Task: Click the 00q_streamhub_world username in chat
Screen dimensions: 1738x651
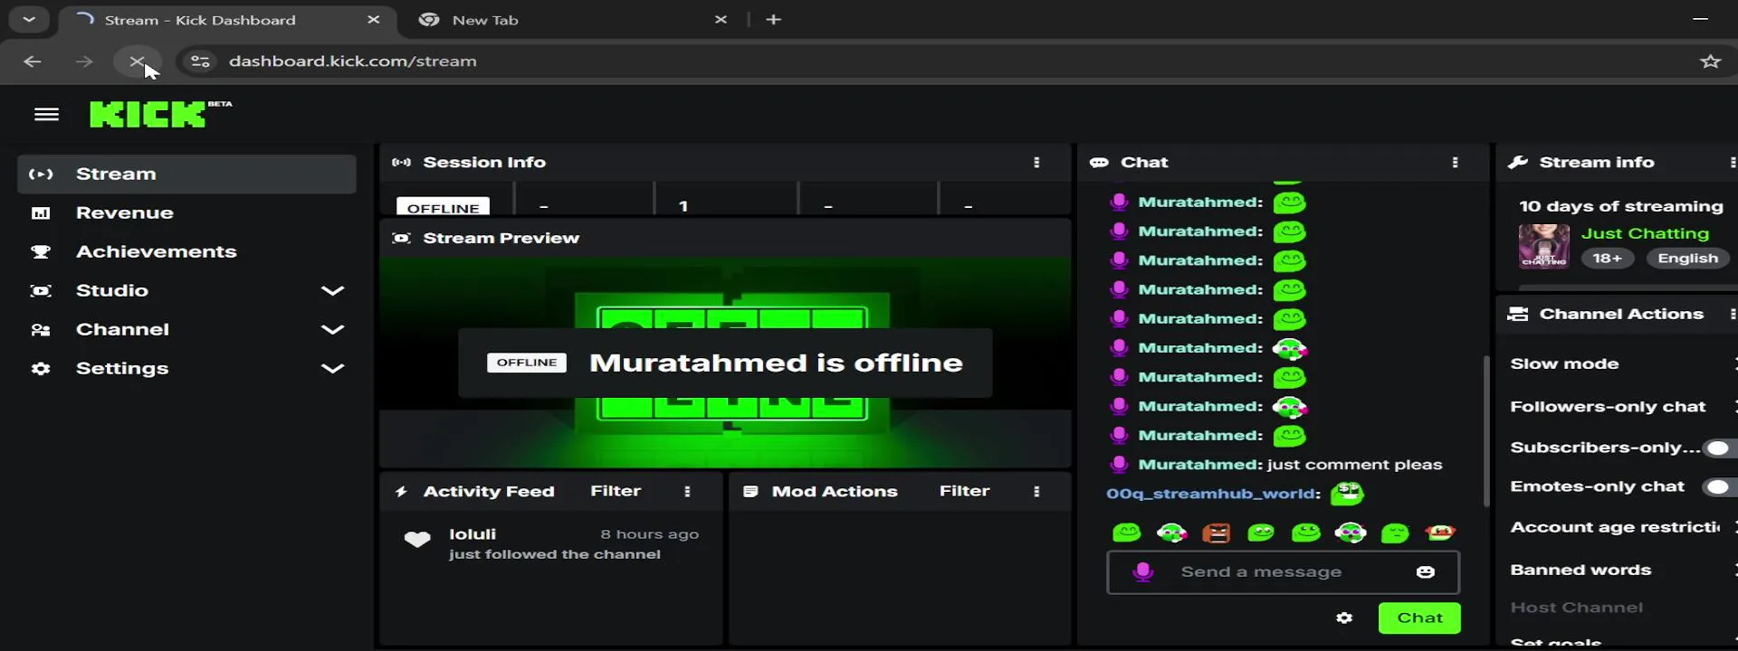Action: (1213, 494)
